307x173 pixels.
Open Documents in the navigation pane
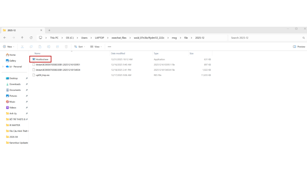click(x=13, y=90)
